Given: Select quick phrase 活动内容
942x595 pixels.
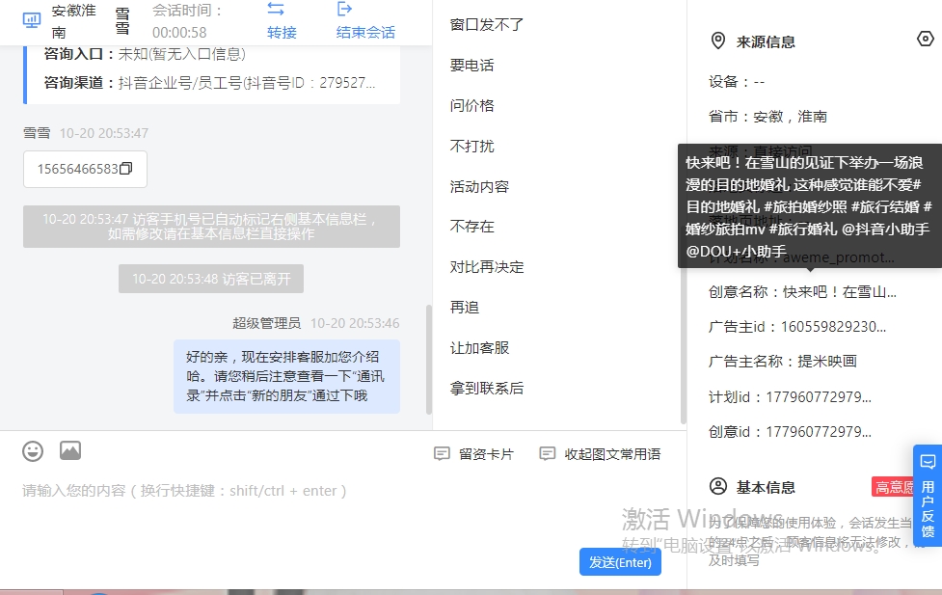Looking at the screenshot, I should click(479, 186).
